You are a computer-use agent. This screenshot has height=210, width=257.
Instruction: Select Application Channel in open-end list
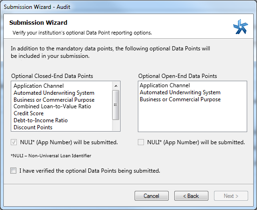click(x=165, y=85)
